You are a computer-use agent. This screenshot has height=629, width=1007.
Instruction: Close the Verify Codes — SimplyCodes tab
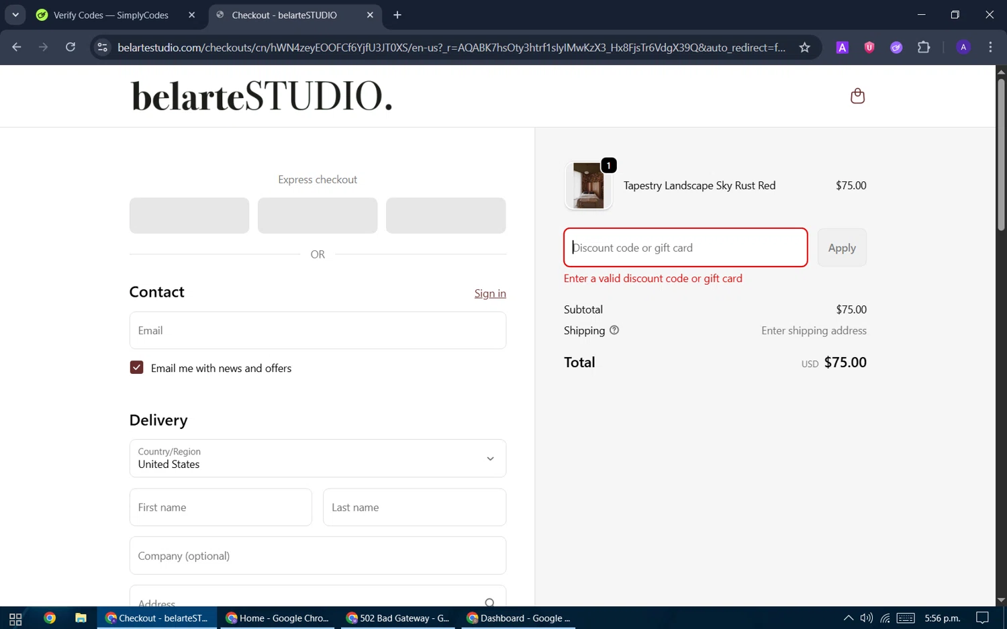tap(191, 15)
